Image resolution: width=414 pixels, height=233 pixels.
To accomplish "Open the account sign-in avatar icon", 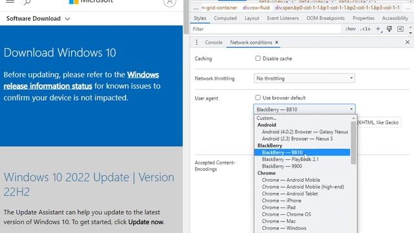I will pos(169,3).
